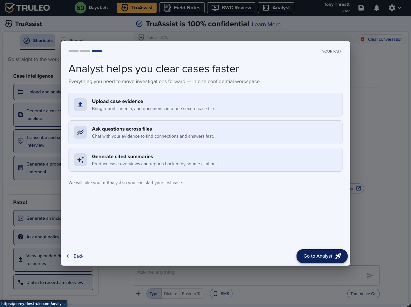This screenshot has height=307, width=411.
Task: Open Upload and analyze shortcut
Action: pyautogui.click(x=37, y=92)
